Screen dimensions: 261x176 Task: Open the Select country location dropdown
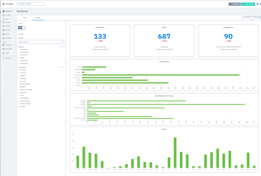coord(41,42)
